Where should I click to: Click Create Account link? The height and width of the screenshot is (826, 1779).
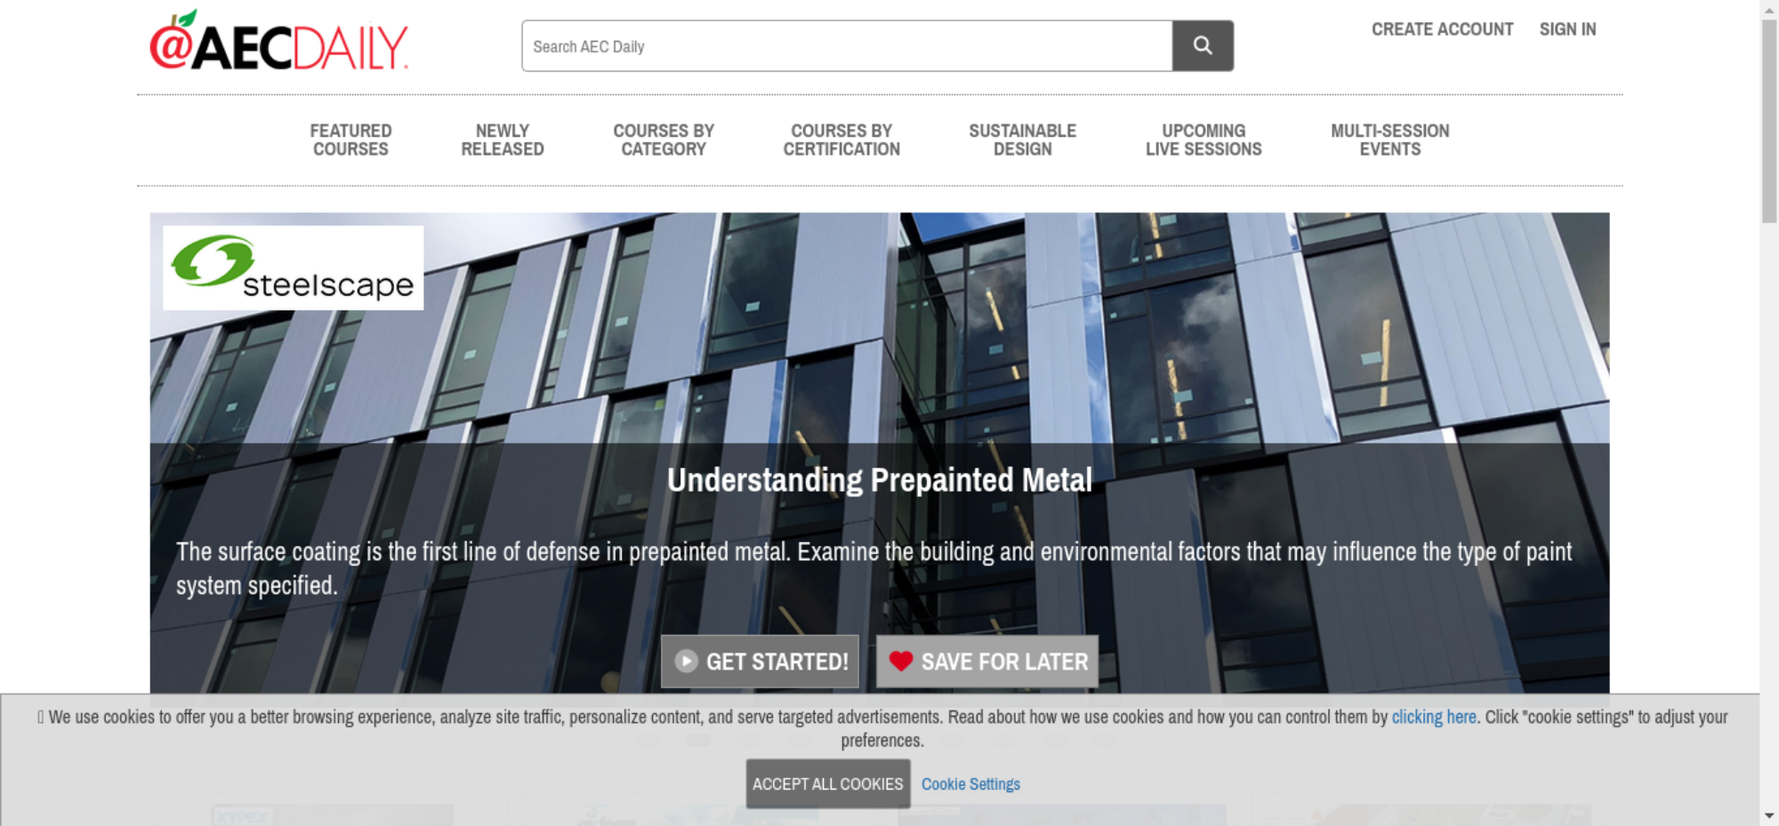[1442, 29]
